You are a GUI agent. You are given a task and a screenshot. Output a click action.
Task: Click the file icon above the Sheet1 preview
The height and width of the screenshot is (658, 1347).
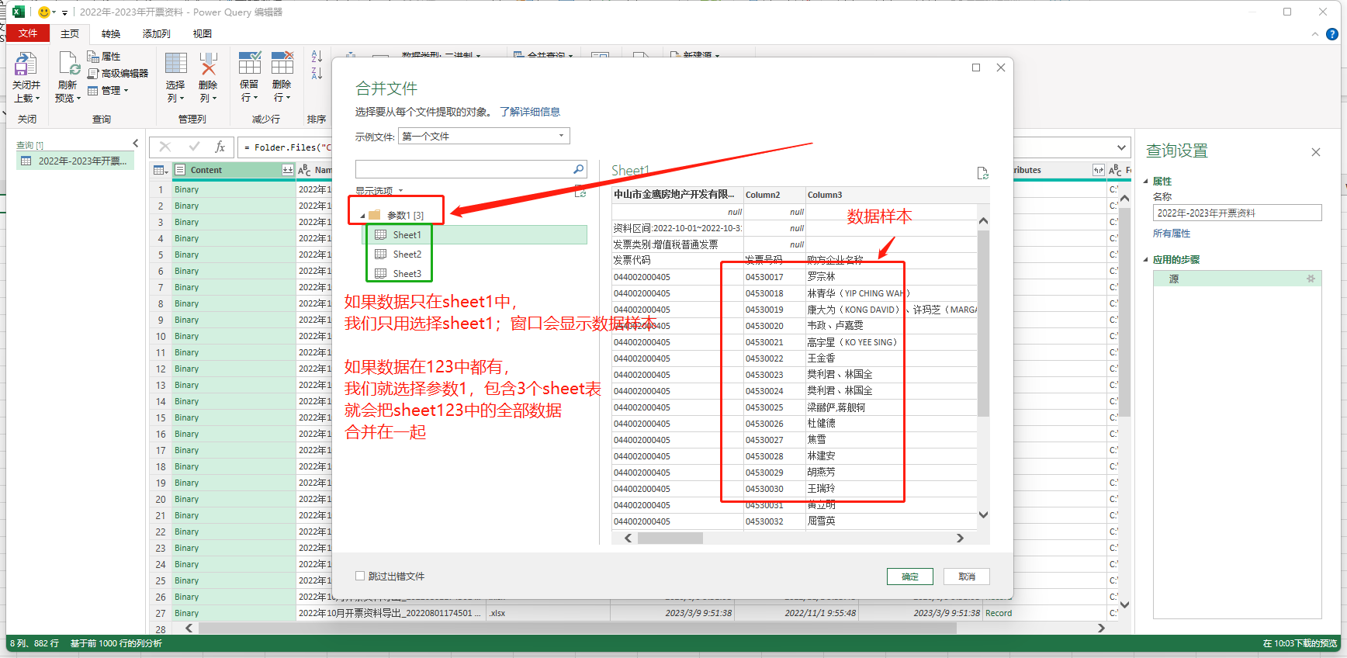click(982, 173)
